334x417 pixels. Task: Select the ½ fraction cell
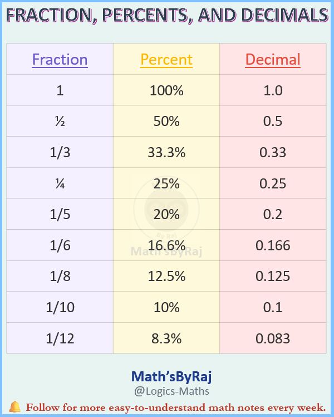60,121
